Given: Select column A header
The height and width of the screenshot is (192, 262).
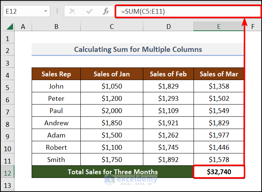Looking at the screenshot, I should (23, 27).
